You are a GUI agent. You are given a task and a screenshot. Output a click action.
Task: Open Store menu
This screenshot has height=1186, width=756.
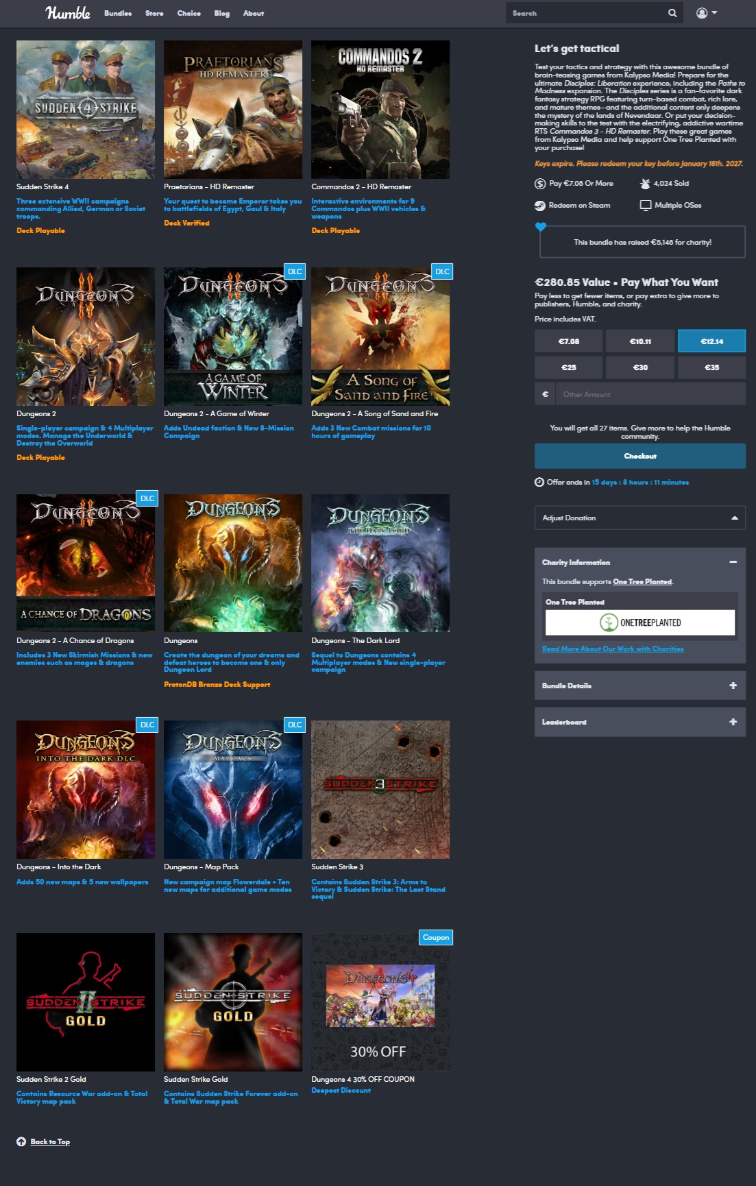point(154,13)
